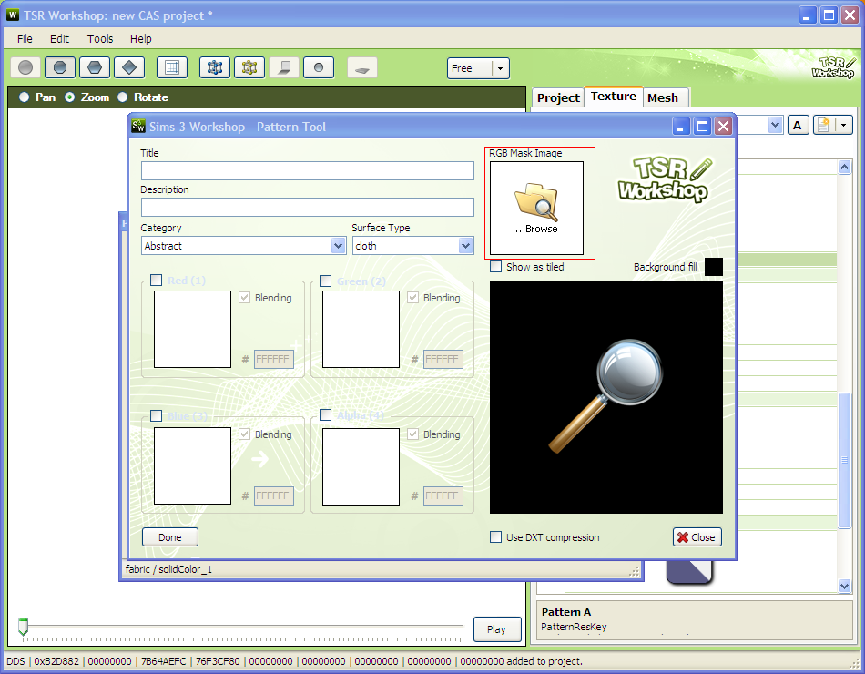This screenshot has height=674, width=865.
Task: Close the TSR Workshop main window
Action: (x=850, y=15)
